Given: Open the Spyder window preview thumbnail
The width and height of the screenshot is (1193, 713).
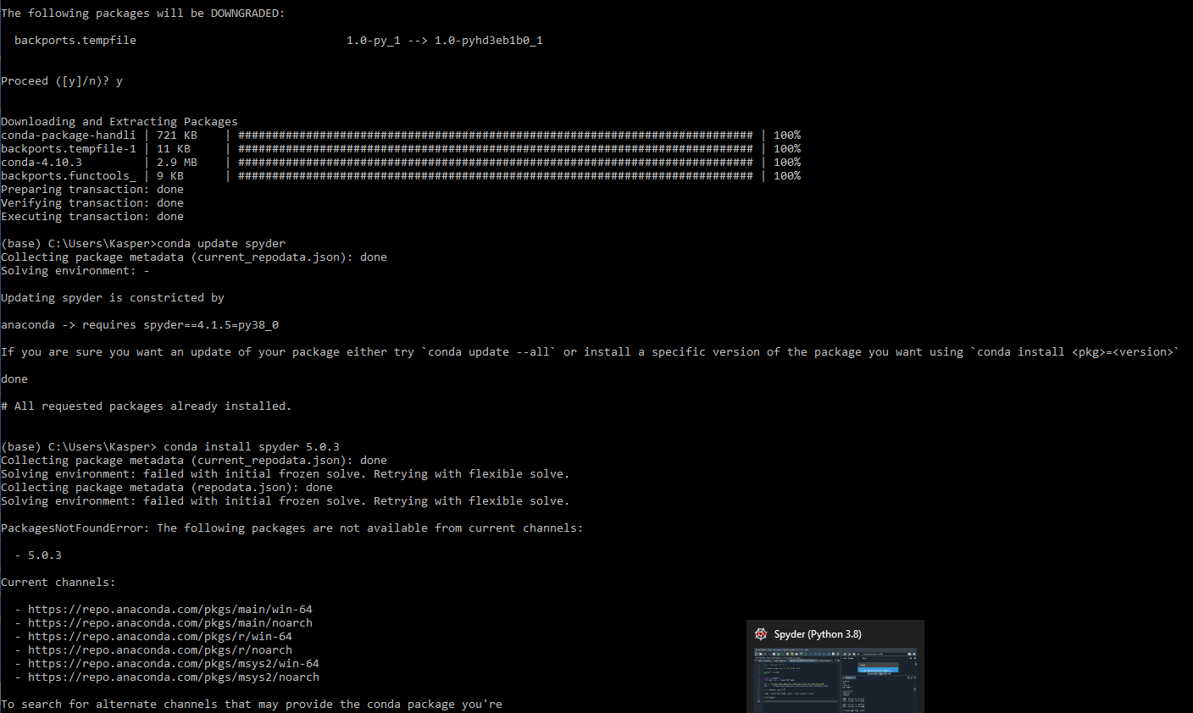Looking at the screenshot, I should 835,680.
